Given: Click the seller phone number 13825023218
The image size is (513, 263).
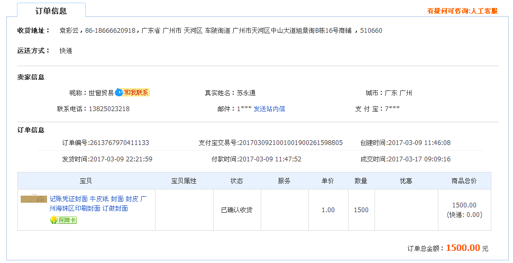Looking at the screenshot, I should tap(109, 109).
